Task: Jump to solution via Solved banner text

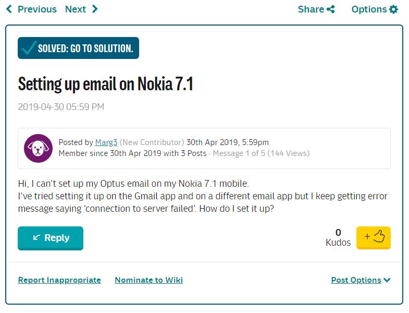Action: [x=85, y=49]
